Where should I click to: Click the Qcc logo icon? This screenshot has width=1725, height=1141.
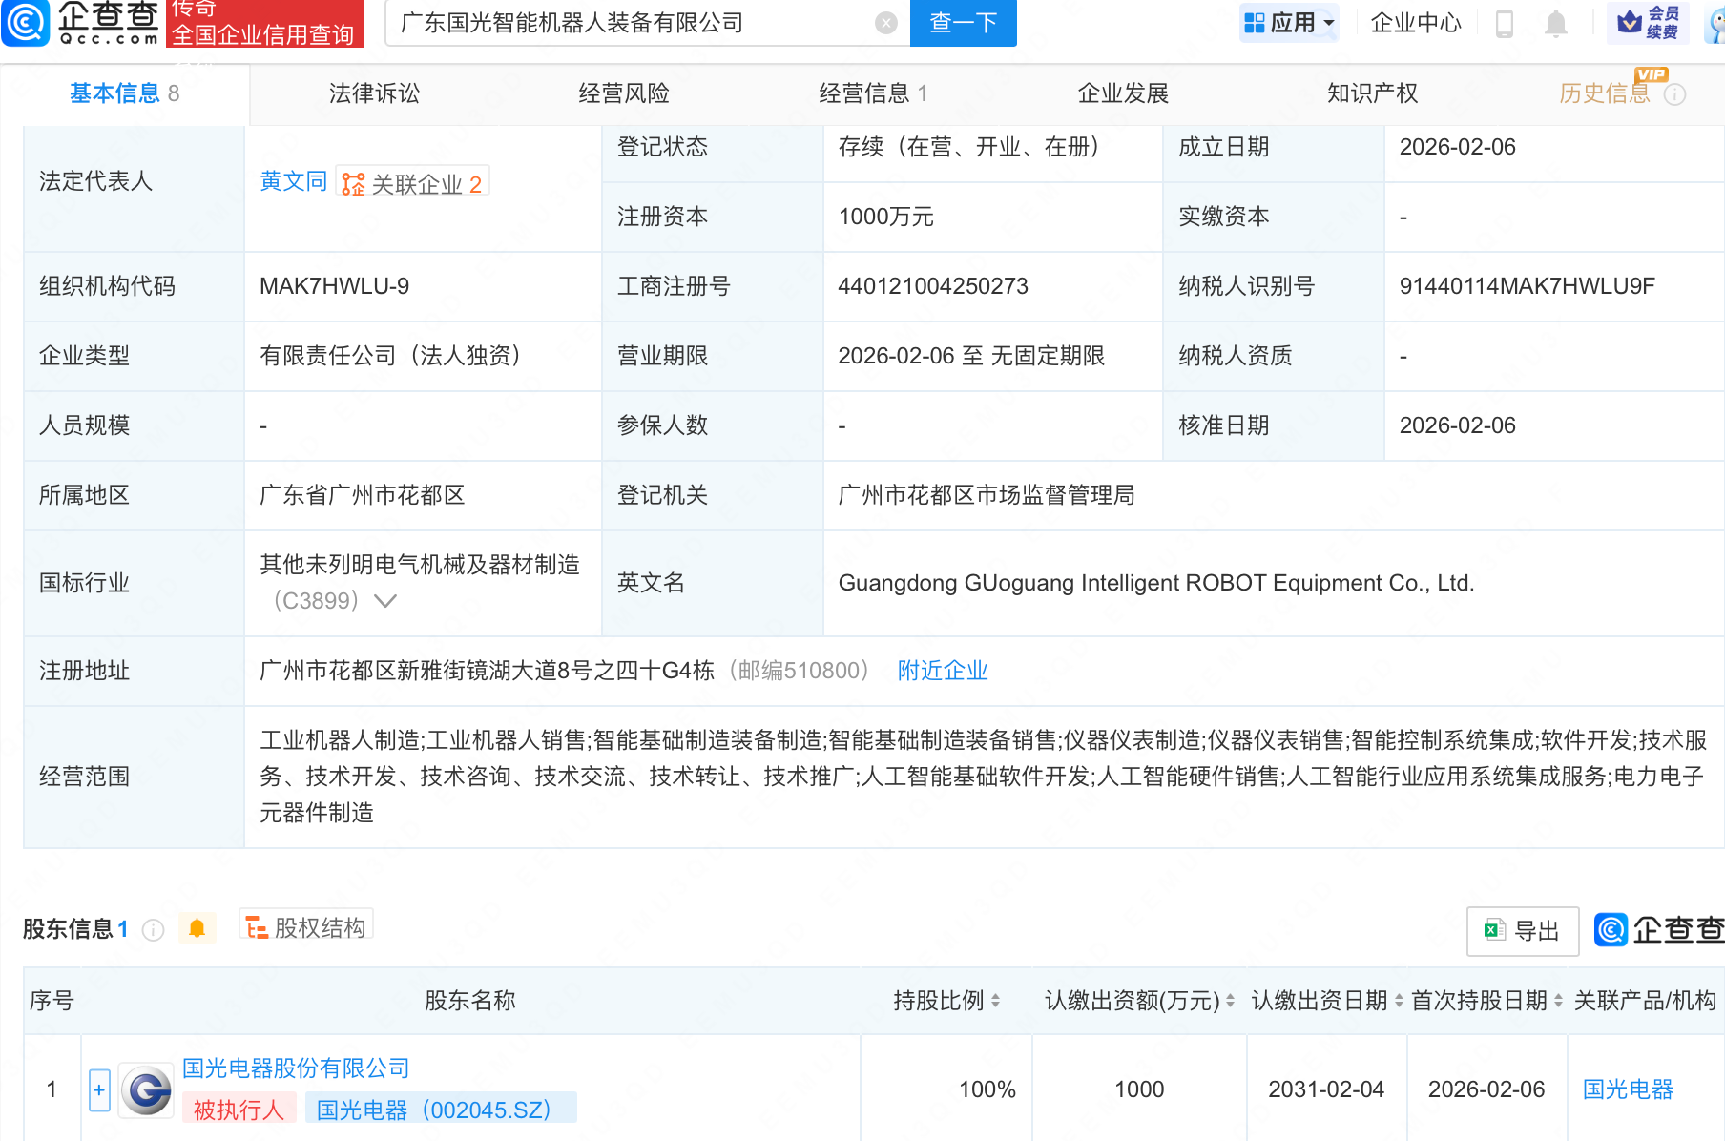25,22
